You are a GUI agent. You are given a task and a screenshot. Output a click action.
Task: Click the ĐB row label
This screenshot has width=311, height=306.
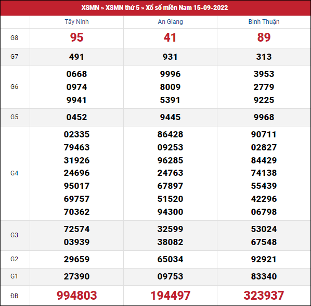point(14,296)
